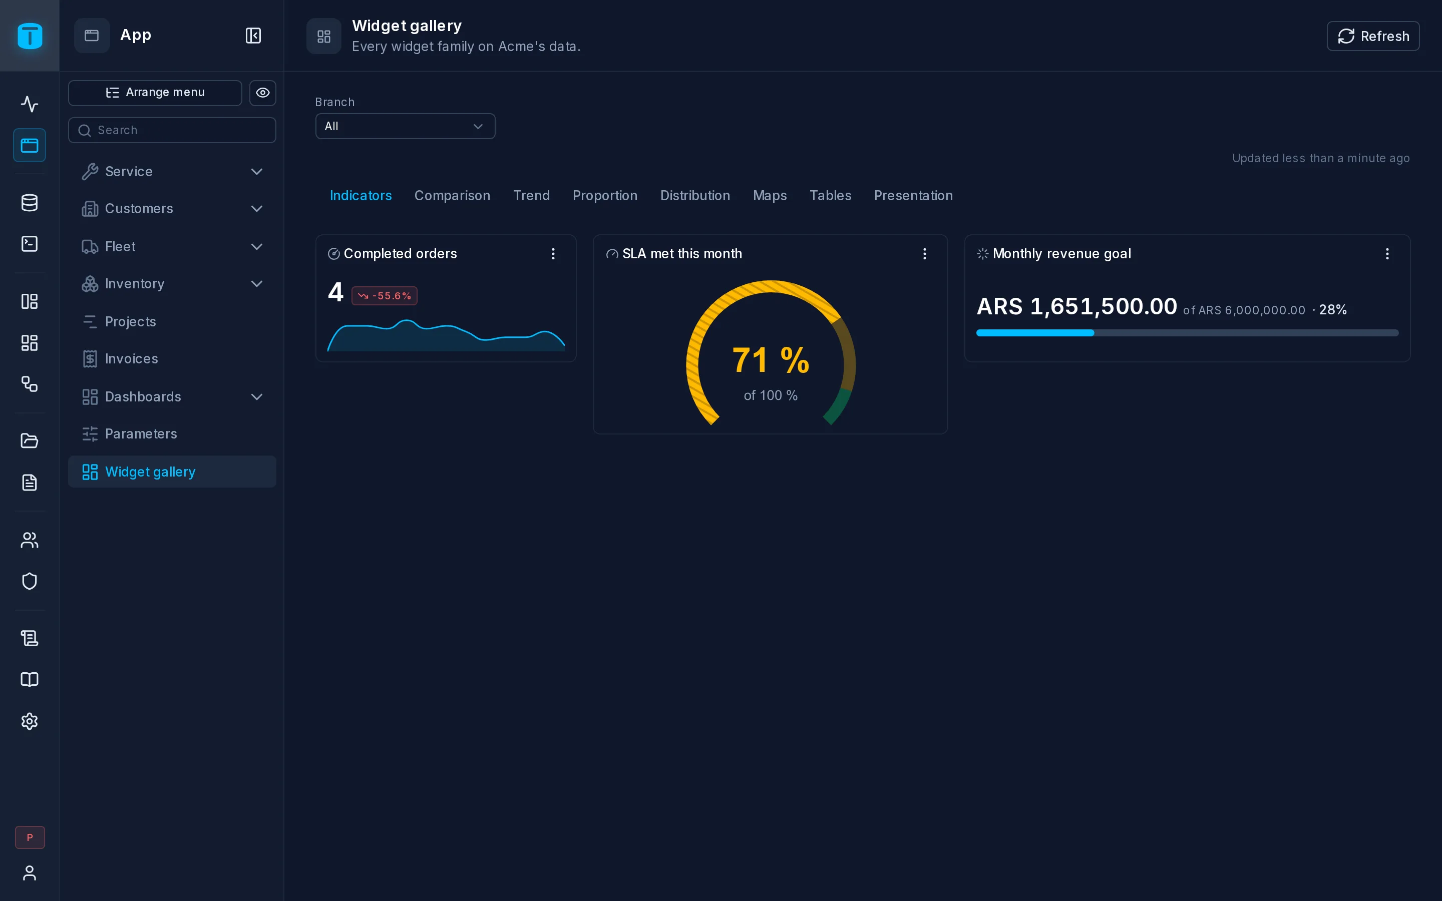Switch to the Distribution tab
Screen dimensions: 1442x901
click(x=695, y=195)
